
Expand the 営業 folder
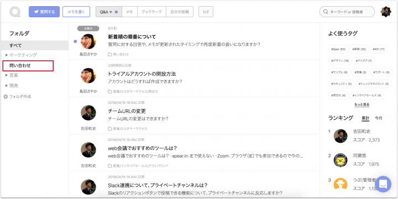[x=7, y=75]
